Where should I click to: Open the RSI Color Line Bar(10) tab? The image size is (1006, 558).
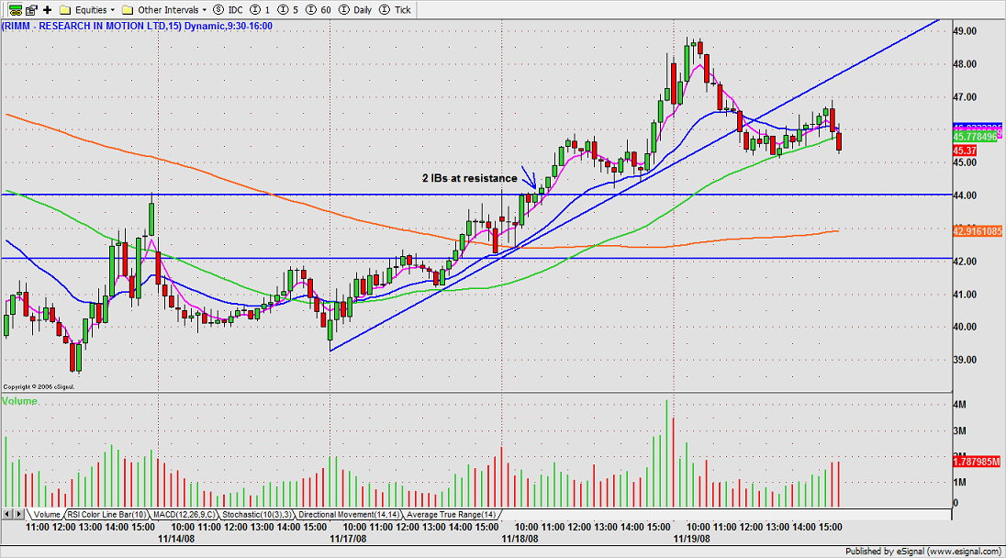pos(106,514)
